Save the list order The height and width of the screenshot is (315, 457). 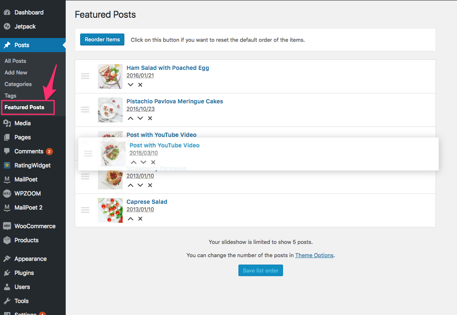[x=261, y=270]
